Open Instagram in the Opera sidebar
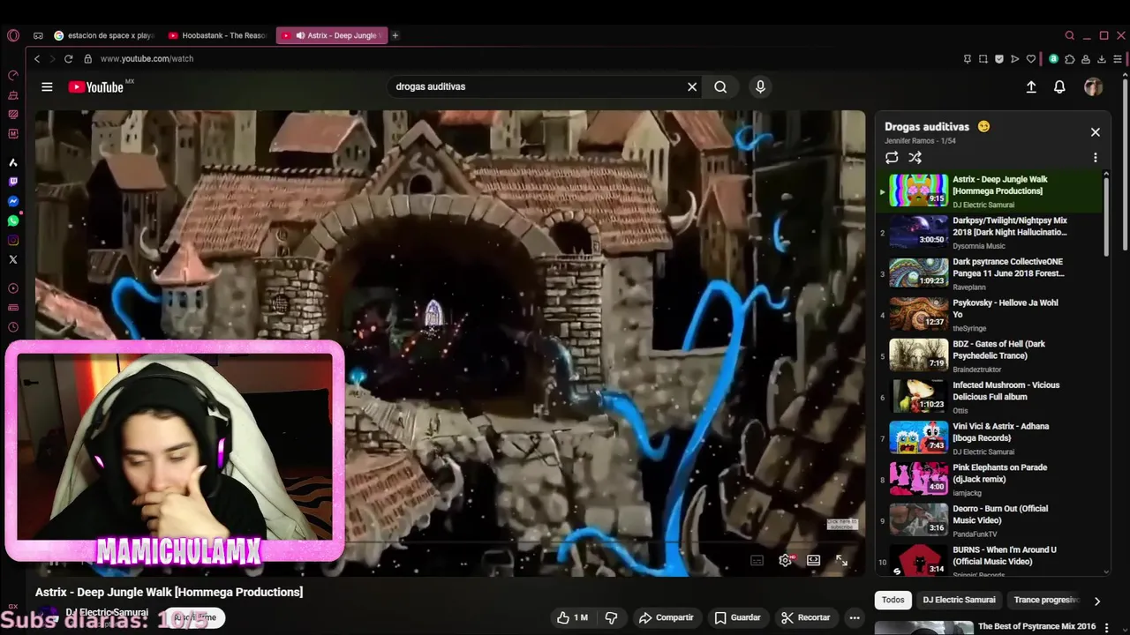1130x635 pixels. (12, 240)
